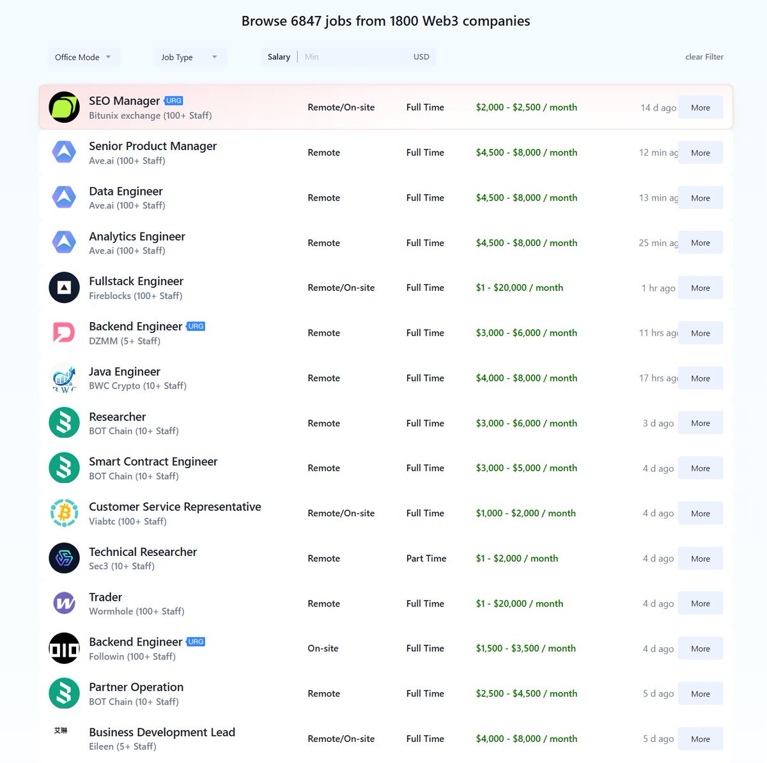Click the Eileen company logo
Viewport: 767px width, 763px height.
61,730
